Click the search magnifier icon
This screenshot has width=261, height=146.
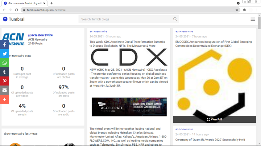pyautogui.click(x=175, y=19)
